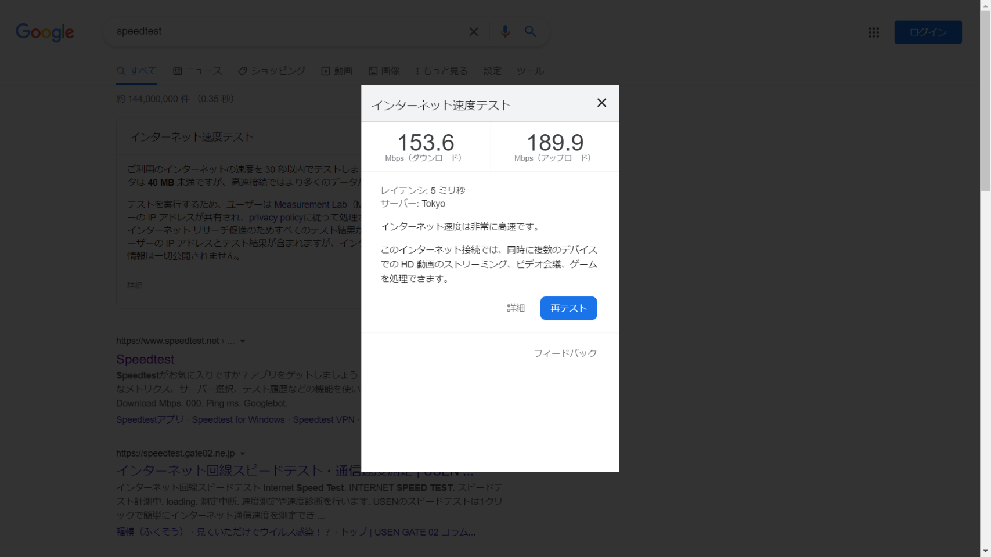Open the もっと見る menu
991x557 pixels.
coord(441,71)
